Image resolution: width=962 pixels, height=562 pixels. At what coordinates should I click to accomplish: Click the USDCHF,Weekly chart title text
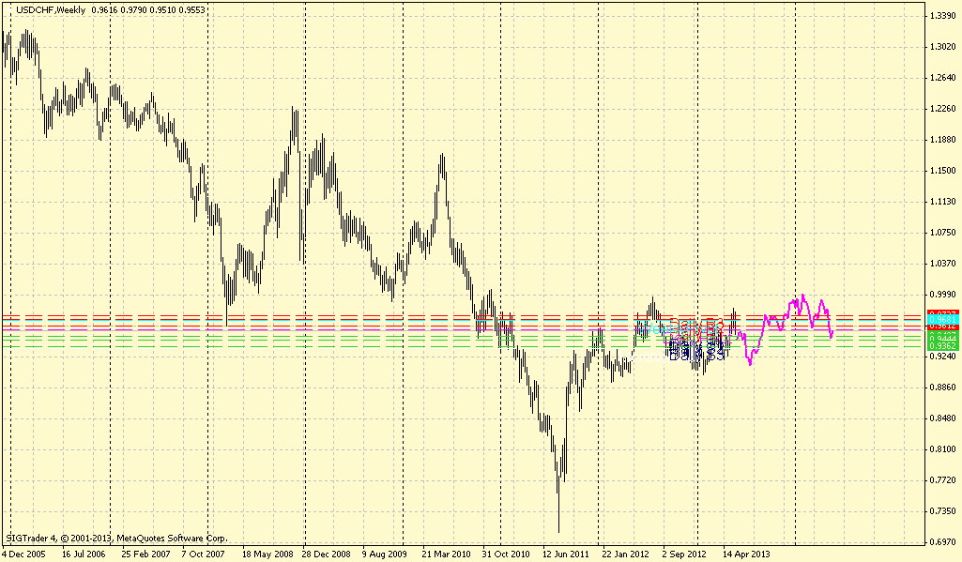point(51,9)
